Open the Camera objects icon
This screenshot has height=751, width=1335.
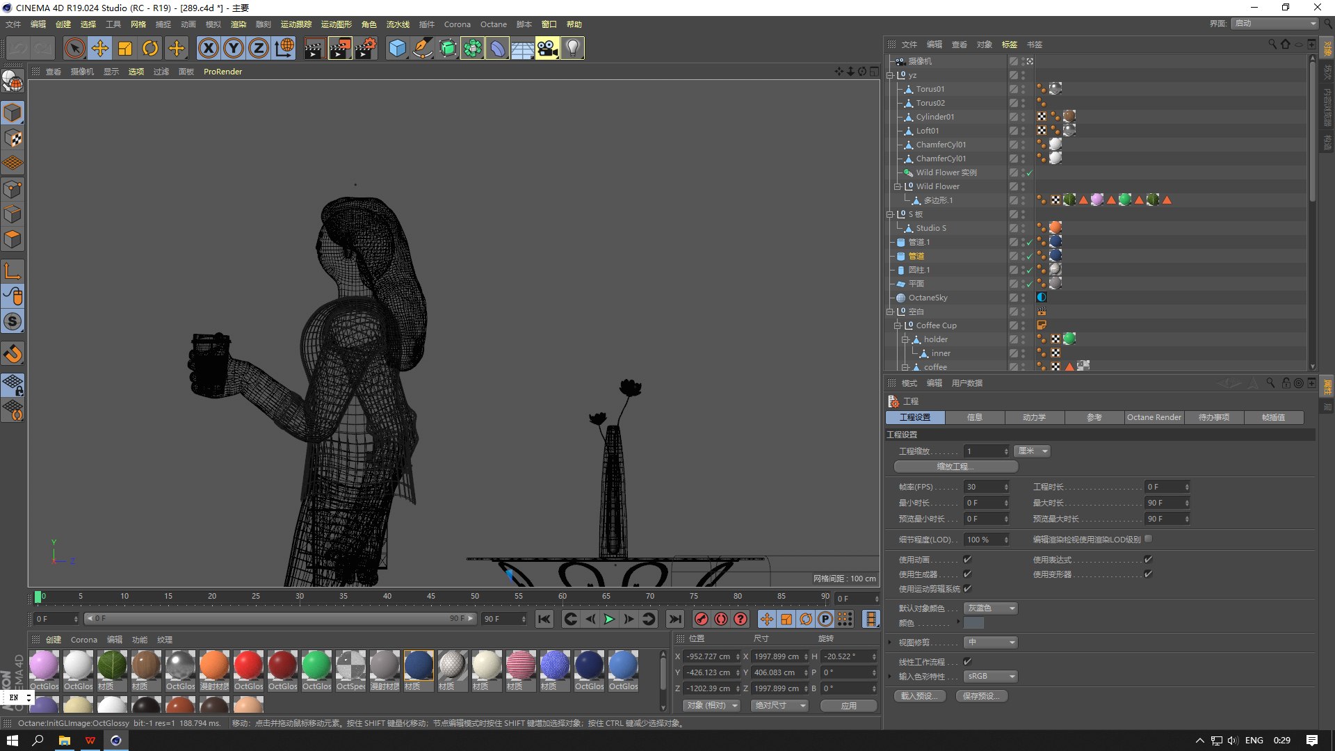coord(547,48)
